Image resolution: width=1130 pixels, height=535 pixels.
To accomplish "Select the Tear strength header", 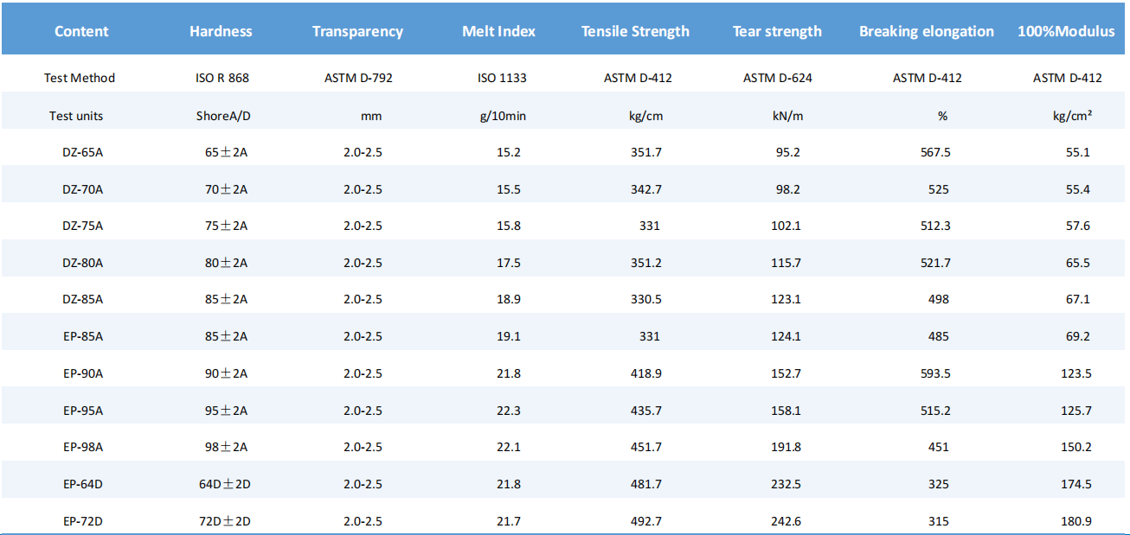I will click(777, 31).
